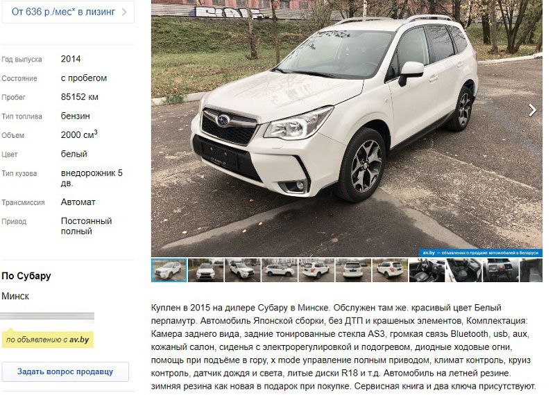The width and height of the screenshot is (555, 395).
Task: Open eighth thumbnail showing interior steering wheel
Action: coord(427,270)
